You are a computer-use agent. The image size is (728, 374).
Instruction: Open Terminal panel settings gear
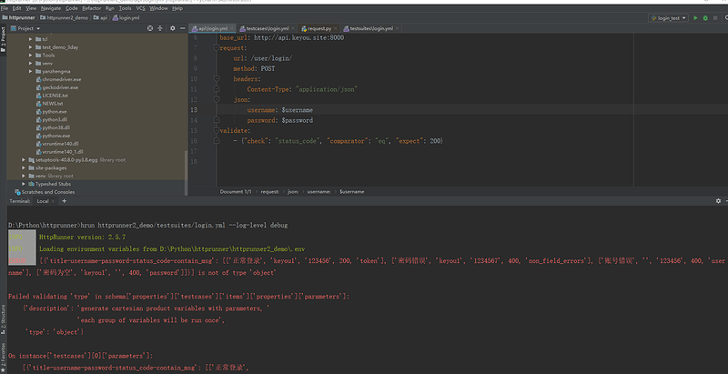[718, 201]
